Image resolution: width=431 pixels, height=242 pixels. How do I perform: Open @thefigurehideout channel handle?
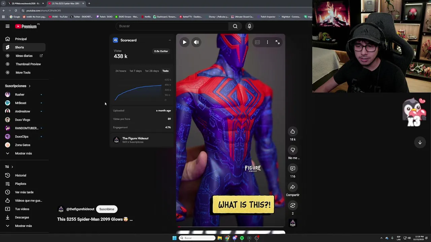(x=80, y=209)
